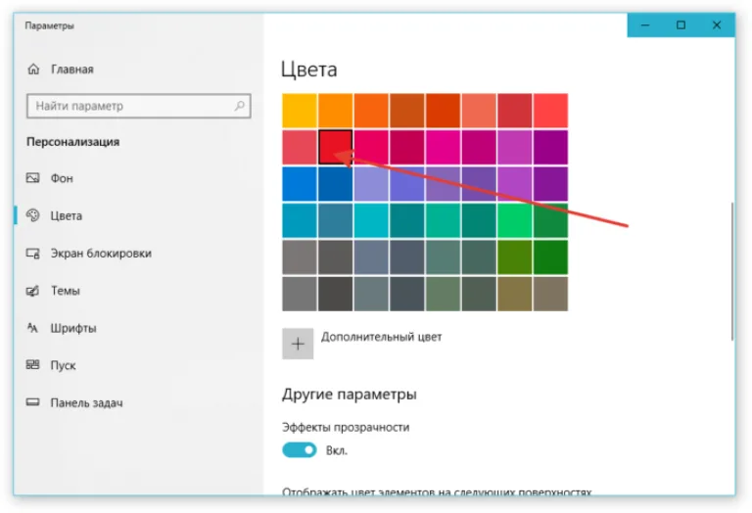This screenshot has height=513, width=752.
Task: Open the Экран блокировки icon
Action: pyautogui.click(x=32, y=254)
